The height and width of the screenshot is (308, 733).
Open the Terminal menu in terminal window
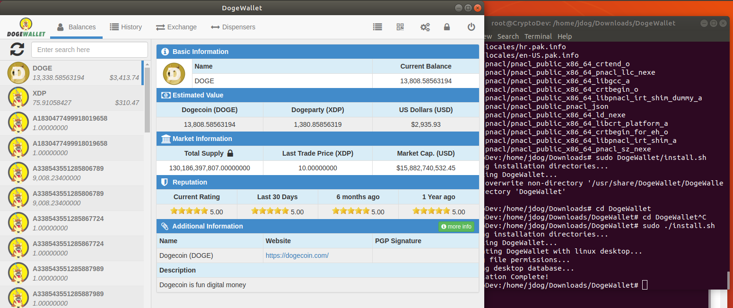pyautogui.click(x=538, y=36)
